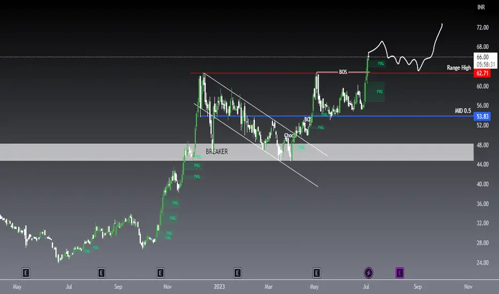Click the INR currency label
The height and width of the screenshot is (294, 499).
pos(481,7)
